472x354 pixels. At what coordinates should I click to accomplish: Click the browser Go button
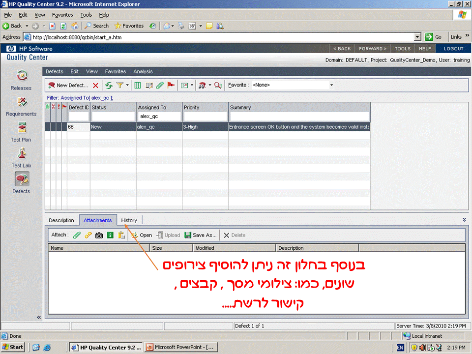434,37
